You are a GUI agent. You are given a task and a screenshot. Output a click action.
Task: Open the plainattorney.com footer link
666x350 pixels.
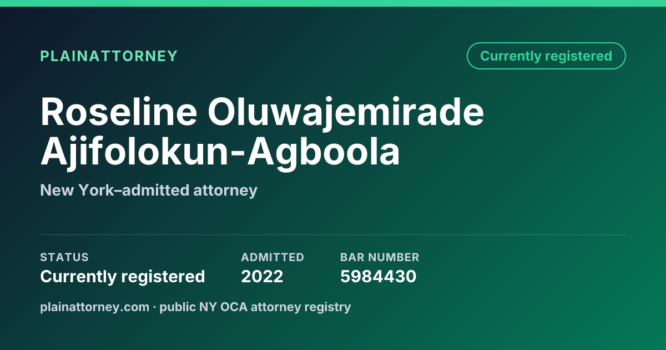coord(95,307)
